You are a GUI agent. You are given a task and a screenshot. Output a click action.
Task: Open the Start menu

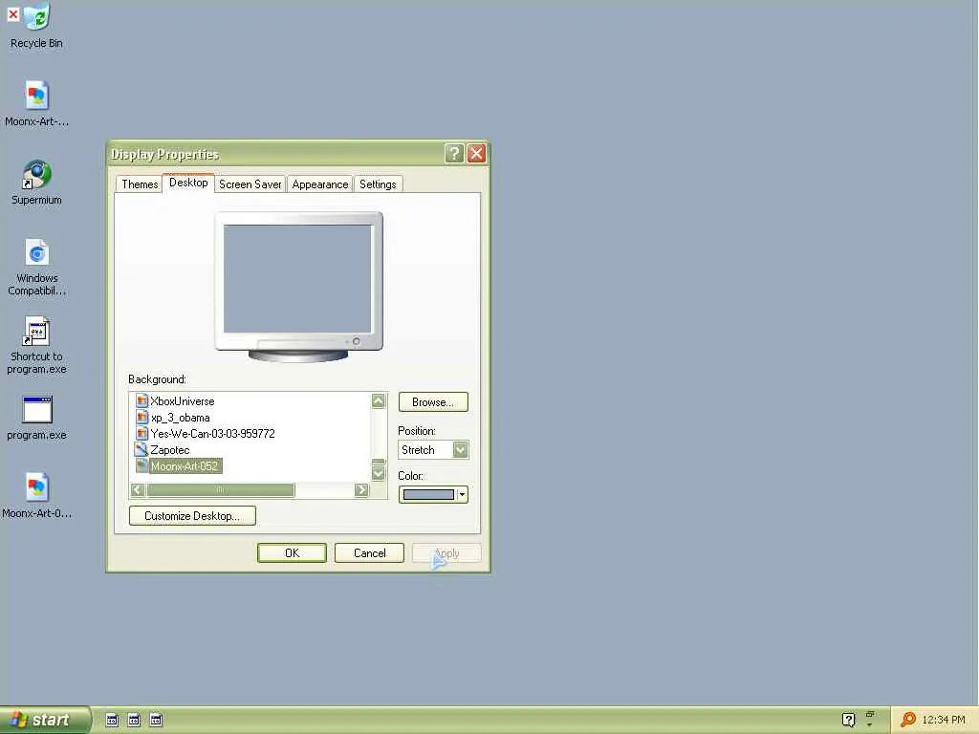pyautogui.click(x=45, y=720)
